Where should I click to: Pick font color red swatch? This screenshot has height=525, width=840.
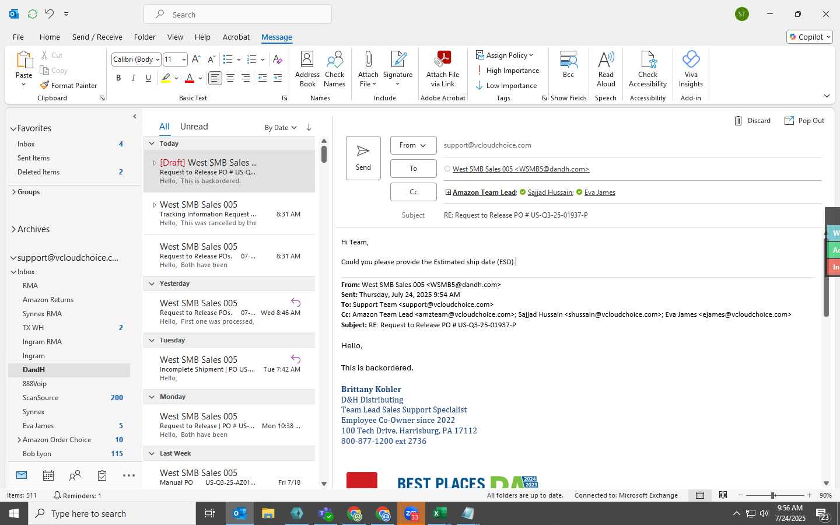[x=190, y=78]
